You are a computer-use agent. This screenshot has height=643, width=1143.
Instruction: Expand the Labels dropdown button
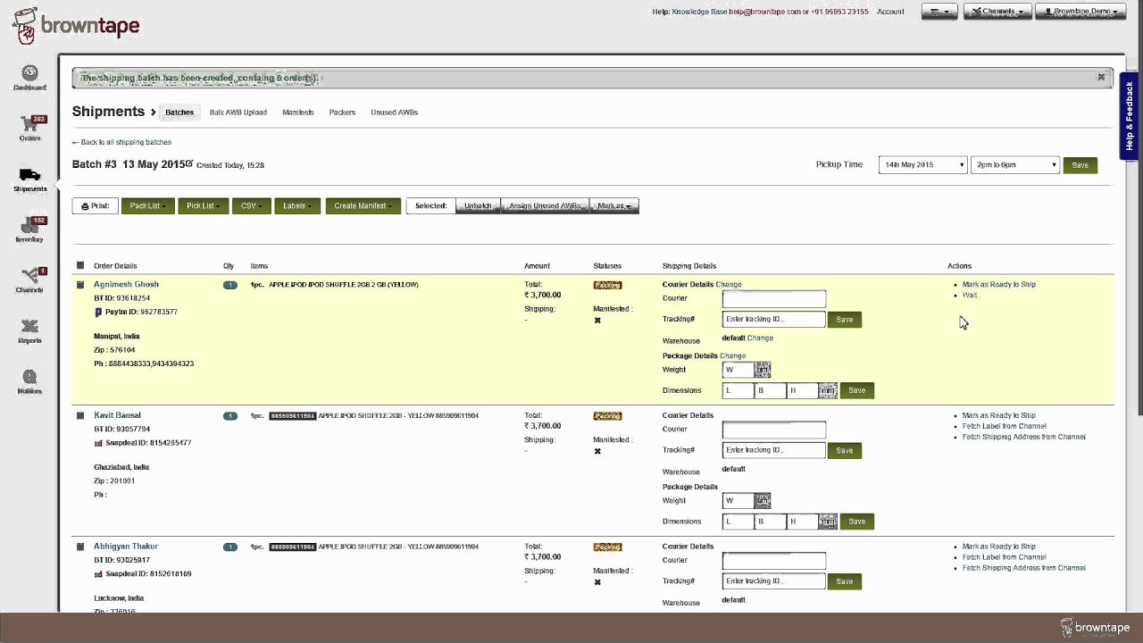point(297,206)
